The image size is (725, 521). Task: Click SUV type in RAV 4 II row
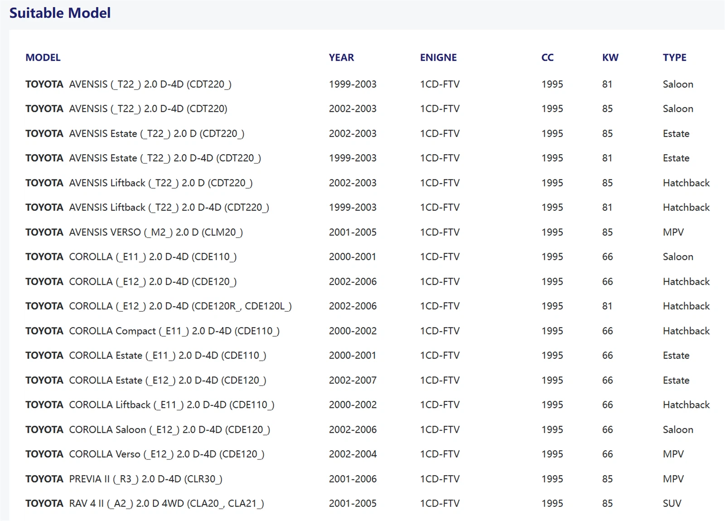pyautogui.click(x=672, y=503)
